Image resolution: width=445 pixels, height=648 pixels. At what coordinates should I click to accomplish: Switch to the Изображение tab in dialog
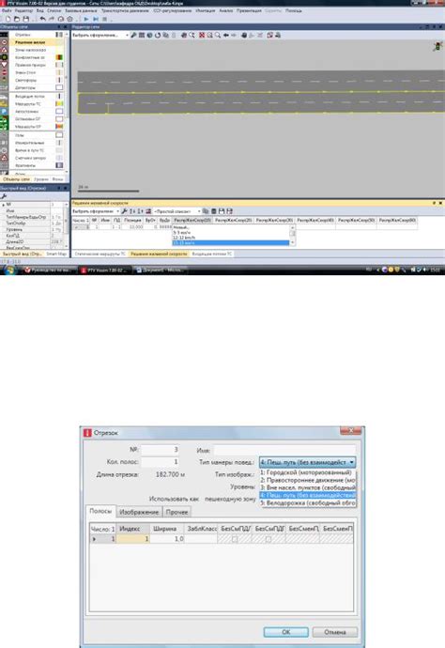coord(139,512)
